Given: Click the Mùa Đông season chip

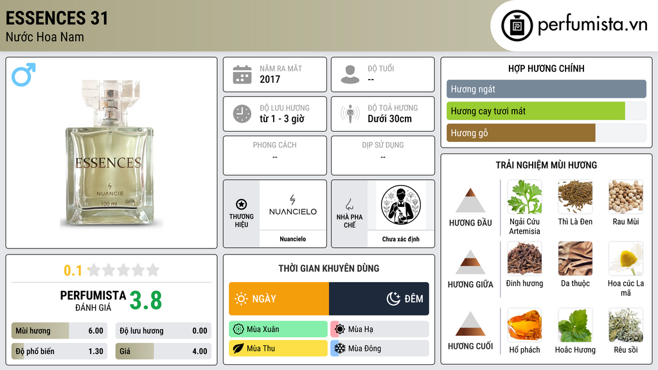Looking at the screenshot, I should 380,348.
